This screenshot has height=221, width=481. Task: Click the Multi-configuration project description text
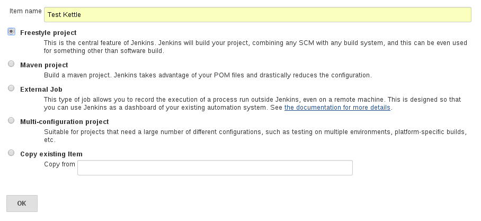[255, 136]
